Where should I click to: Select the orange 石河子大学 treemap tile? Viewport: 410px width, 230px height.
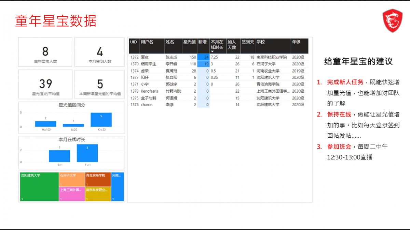(x=72, y=179)
